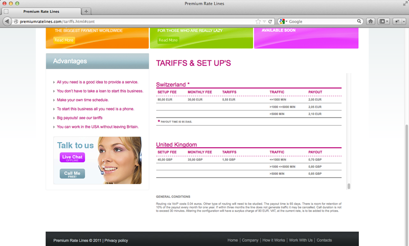Screen dimensions: 409x246
Task: Click the search magnifier icon
Action: pyautogui.click(x=359, y=21)
